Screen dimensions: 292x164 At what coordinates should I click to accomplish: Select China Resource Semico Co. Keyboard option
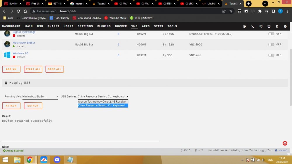(103, 105)
